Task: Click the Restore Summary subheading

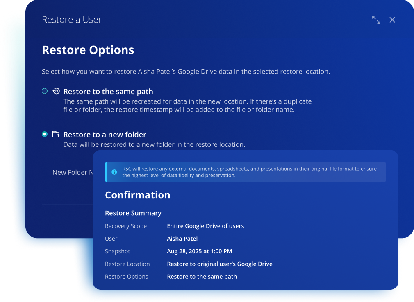Action: [x=133, y=213]
